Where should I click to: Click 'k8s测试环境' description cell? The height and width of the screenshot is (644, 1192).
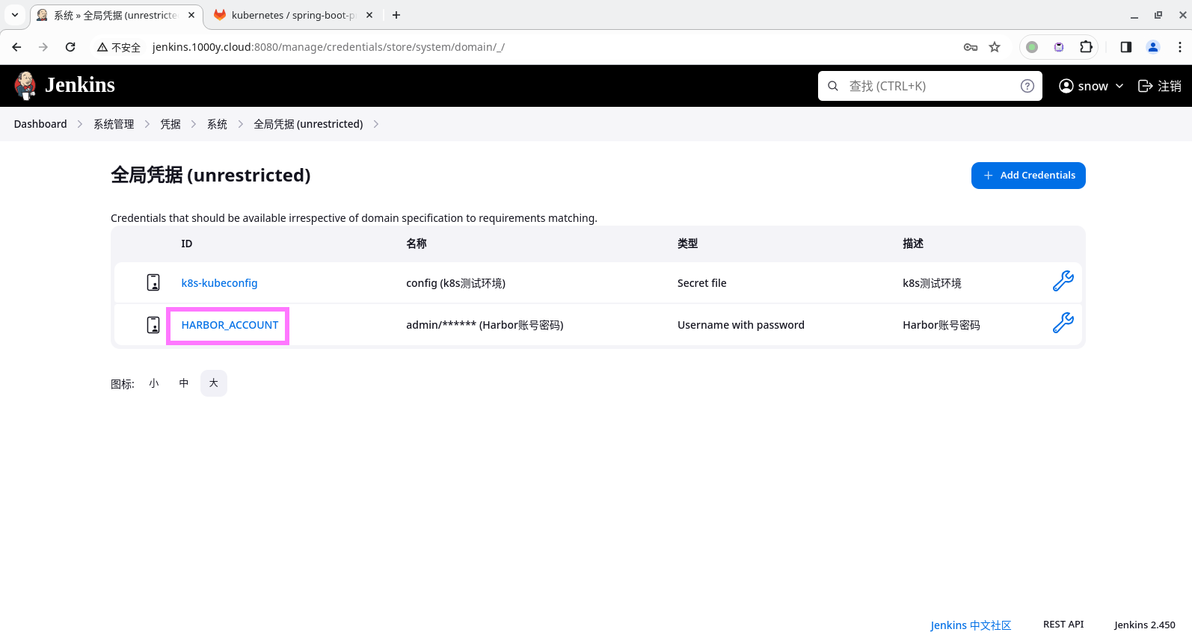[932, 283]
